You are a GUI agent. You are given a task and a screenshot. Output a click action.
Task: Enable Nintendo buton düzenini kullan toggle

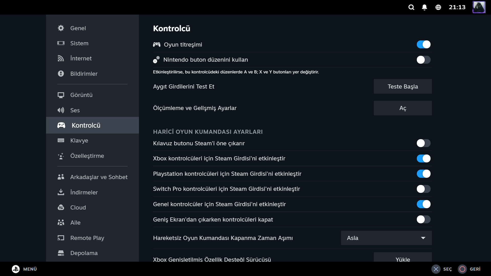[423, 60]
